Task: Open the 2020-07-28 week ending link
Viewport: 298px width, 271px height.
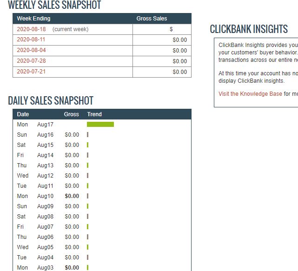Action: tap(31, 61)
